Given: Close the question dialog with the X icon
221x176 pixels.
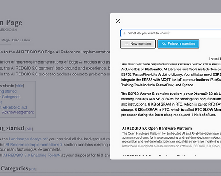Looking at the screenshot, I should [x=118, y=21].
